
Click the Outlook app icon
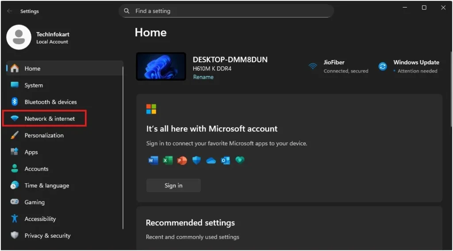coord(225,160)
